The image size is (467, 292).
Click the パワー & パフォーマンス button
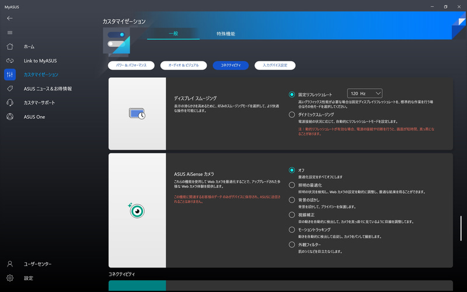tap(131, 65)
